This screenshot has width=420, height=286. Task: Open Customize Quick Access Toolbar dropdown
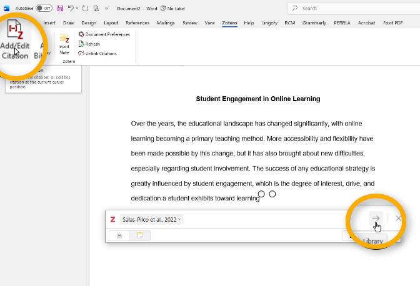pyautogui.click(x=106, y=8)
